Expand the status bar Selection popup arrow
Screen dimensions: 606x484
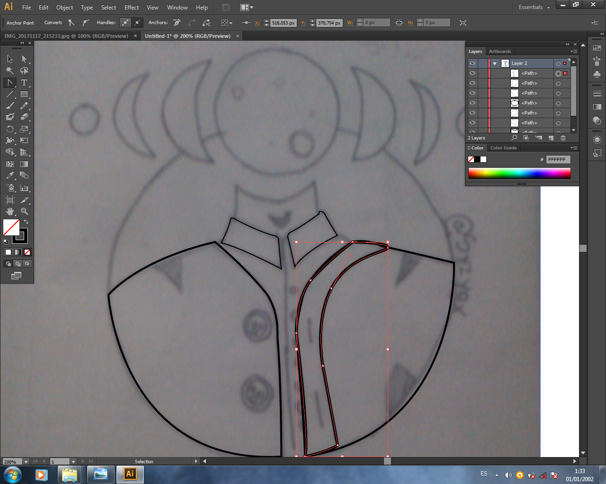pyautogui.click(x=196, y=461)
